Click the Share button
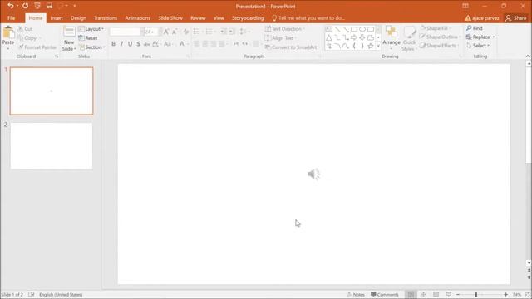Image resolution: width=532 pixels, height=299 pixels. pos(515,18)
